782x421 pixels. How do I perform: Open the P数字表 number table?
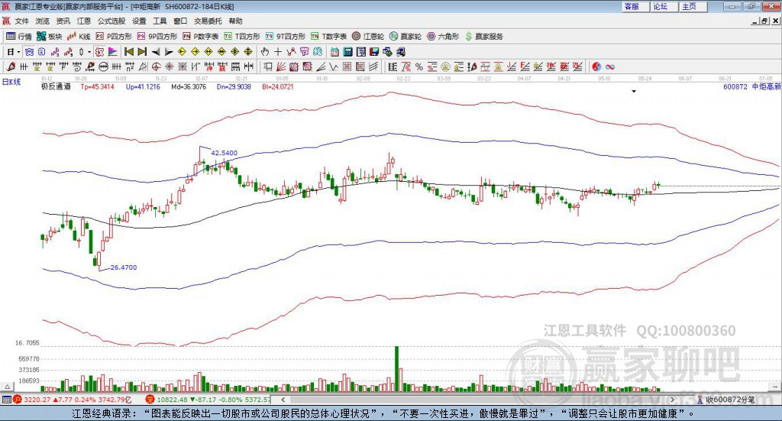click(201, 37)
